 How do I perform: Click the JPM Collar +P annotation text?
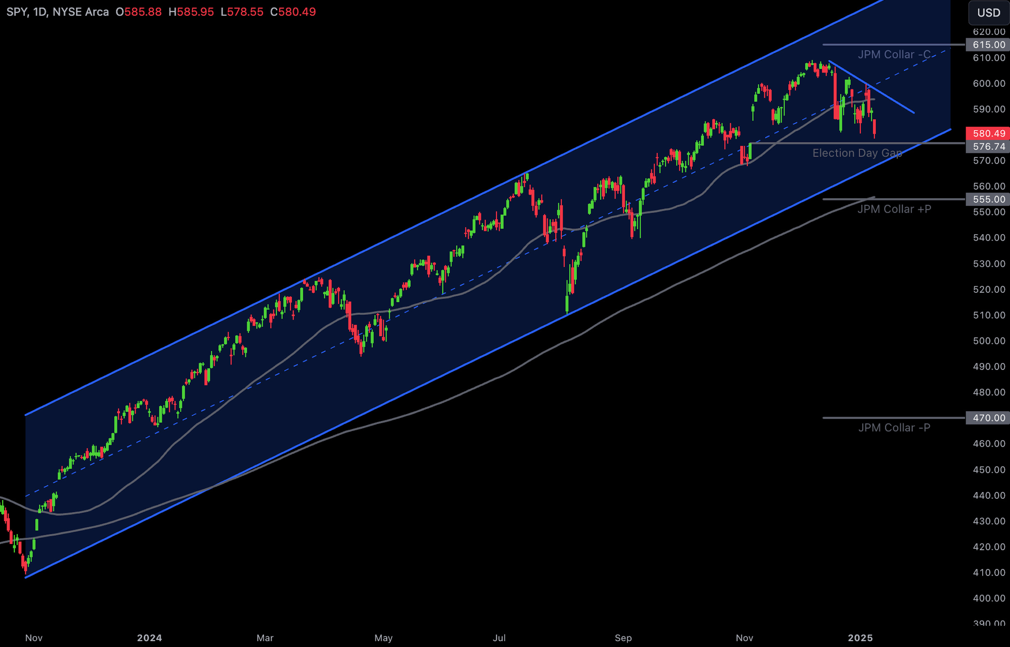(x=894, y=209)
